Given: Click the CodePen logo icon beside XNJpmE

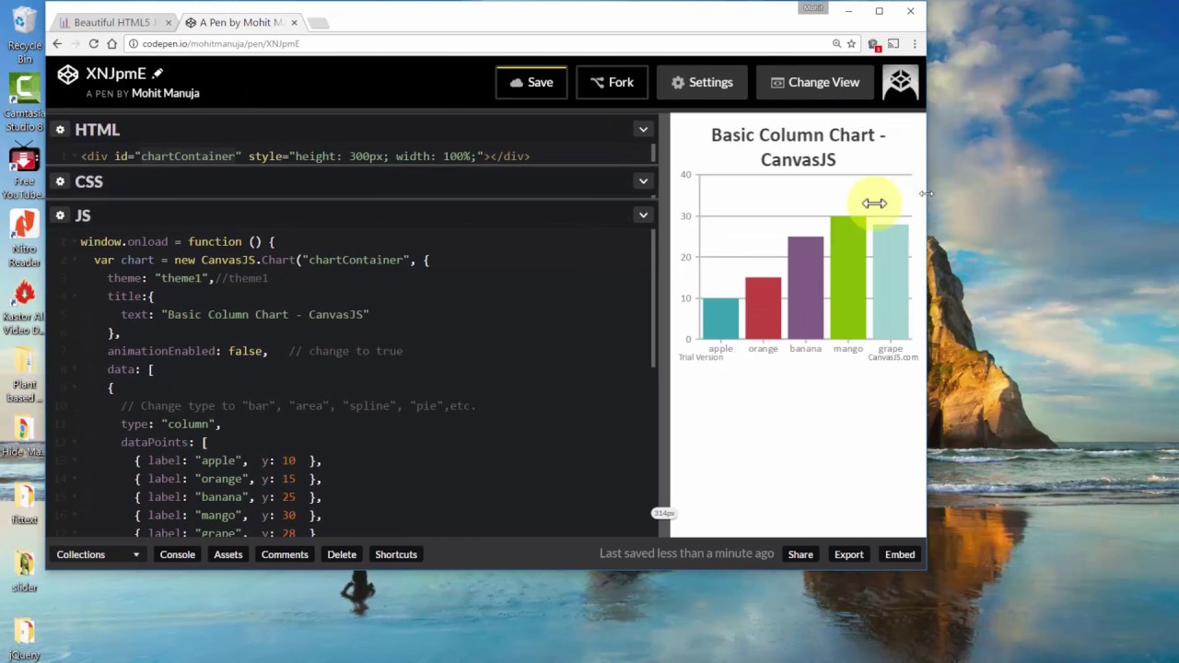Looking at the screenshot, I should (x=67, y=74).
